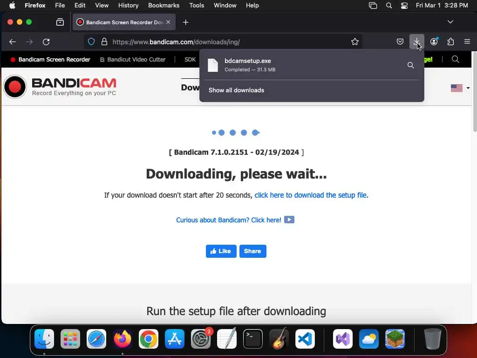Open Spotlight search in the menu bar
This screenshot has width=477, height=358.
[x=389, y=6]
